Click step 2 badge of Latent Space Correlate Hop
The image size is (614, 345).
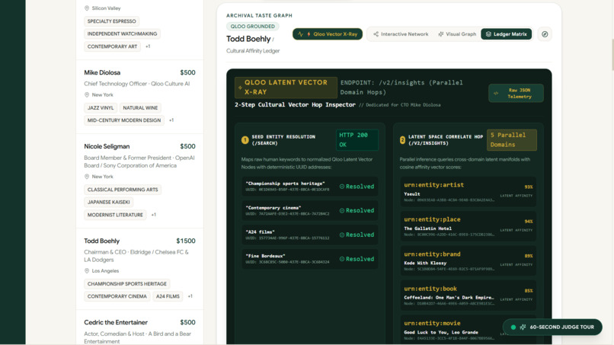click(x=402, y=140)
